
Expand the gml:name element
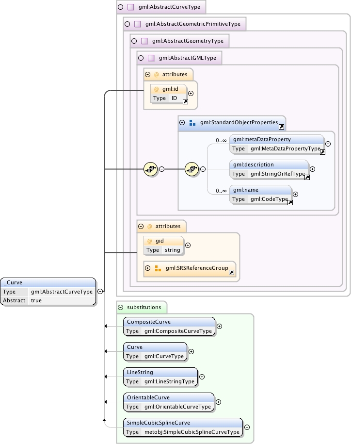coord(296,194)
